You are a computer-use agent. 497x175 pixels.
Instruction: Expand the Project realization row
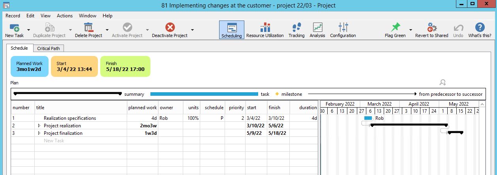click(x=39, y=126)
